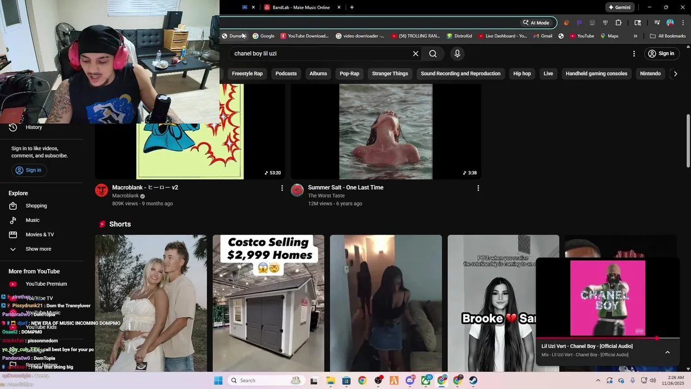Screen dimensions: 691x389
Task: Select Sound Recording and Reproduction chip
Action: pos(460,73)
